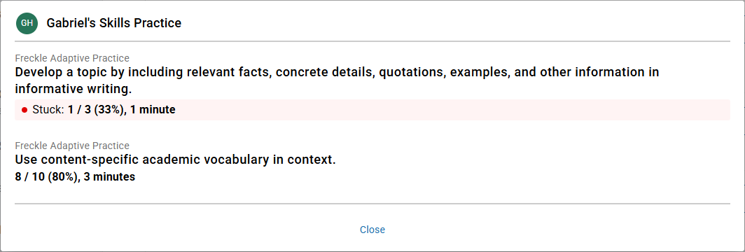Click the 8 / 10 (80%) score
Viewport: 745px width, 252px height.
click(x=46, y=177)
